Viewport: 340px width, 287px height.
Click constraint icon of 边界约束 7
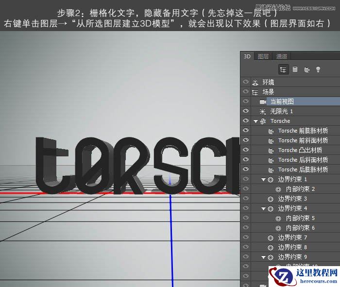[271, 238]
